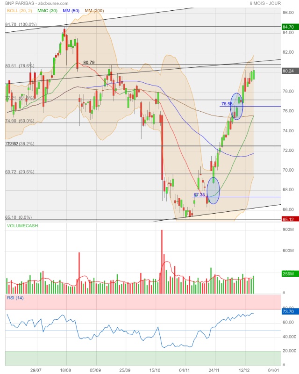Click the green 256M volume tag
299x374 pixels.
point(290,274)
